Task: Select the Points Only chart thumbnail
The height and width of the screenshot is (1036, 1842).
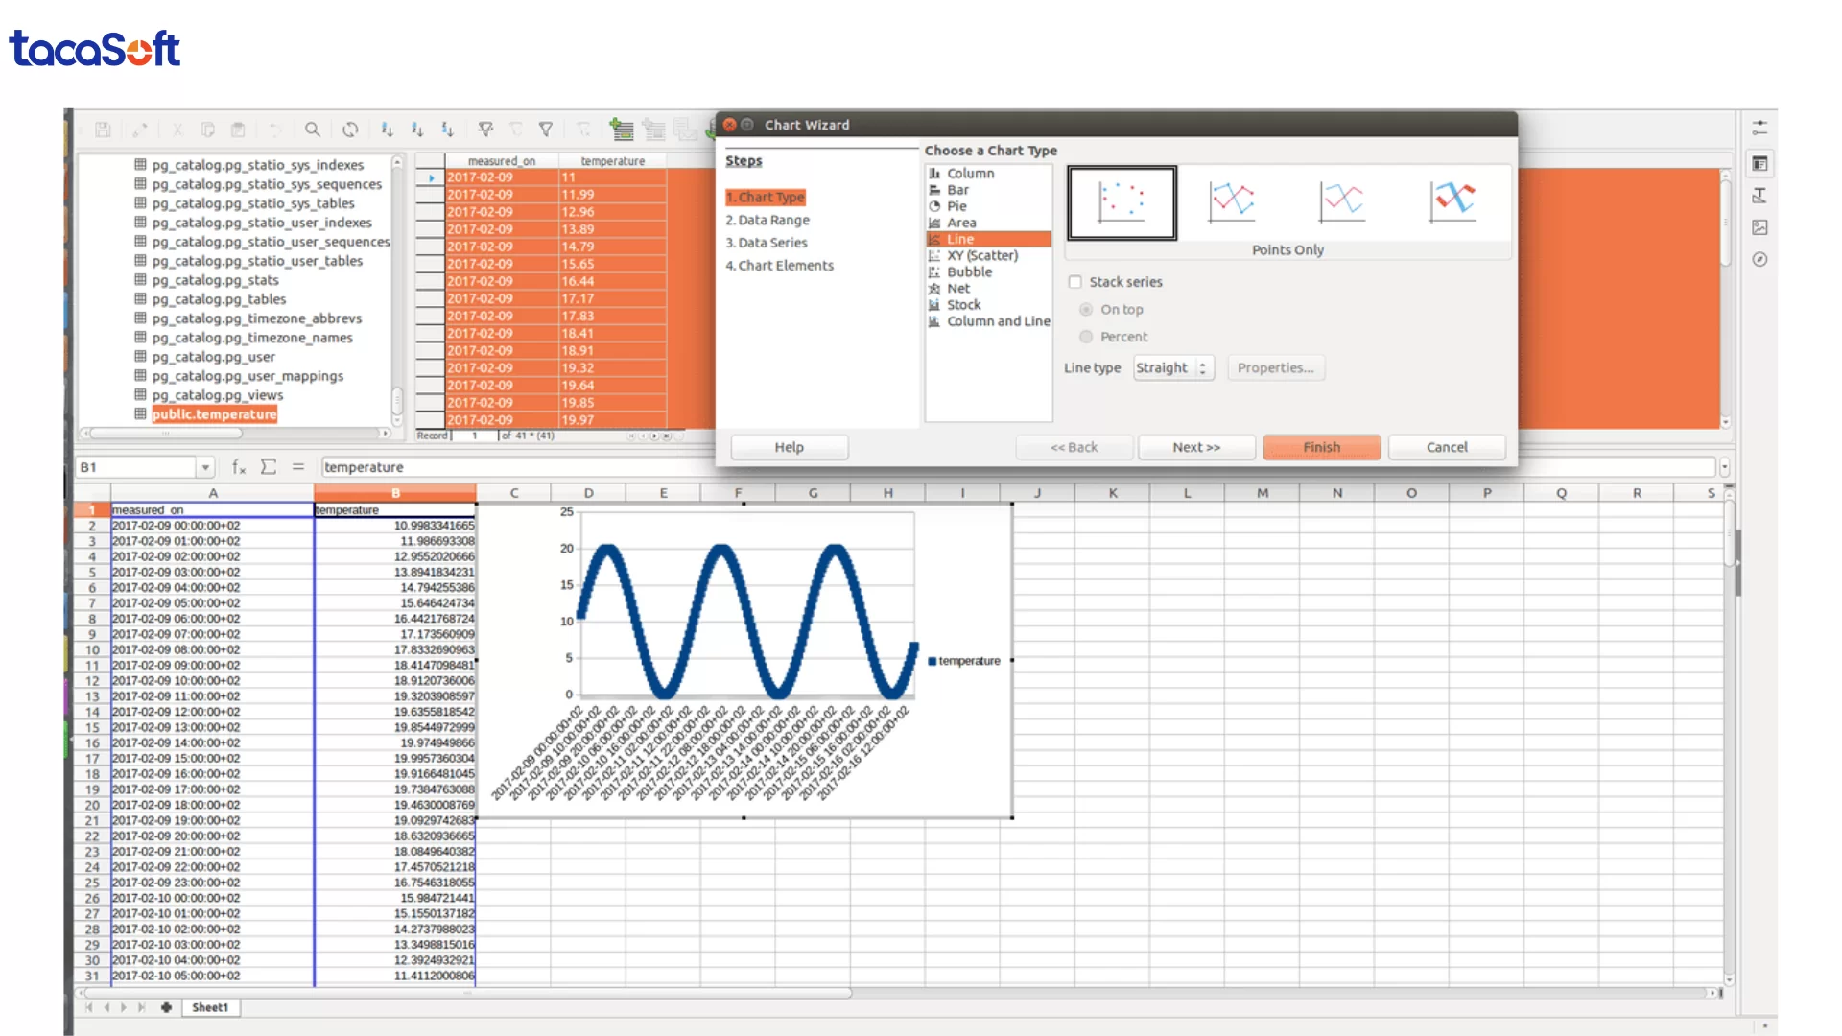Action: tap(1122, 202)
